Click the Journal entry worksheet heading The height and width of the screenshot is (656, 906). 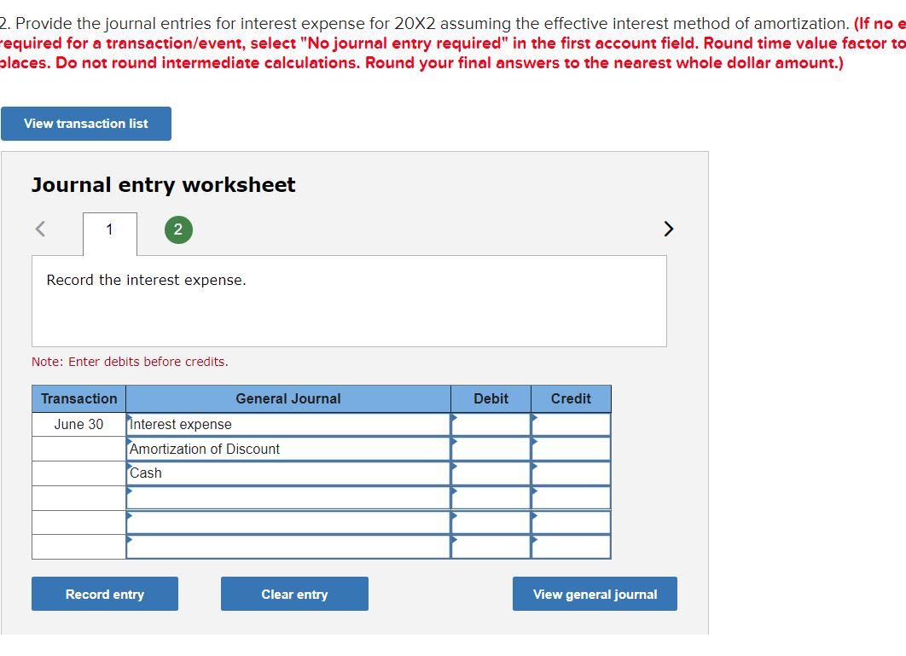[x=162, y=184]
